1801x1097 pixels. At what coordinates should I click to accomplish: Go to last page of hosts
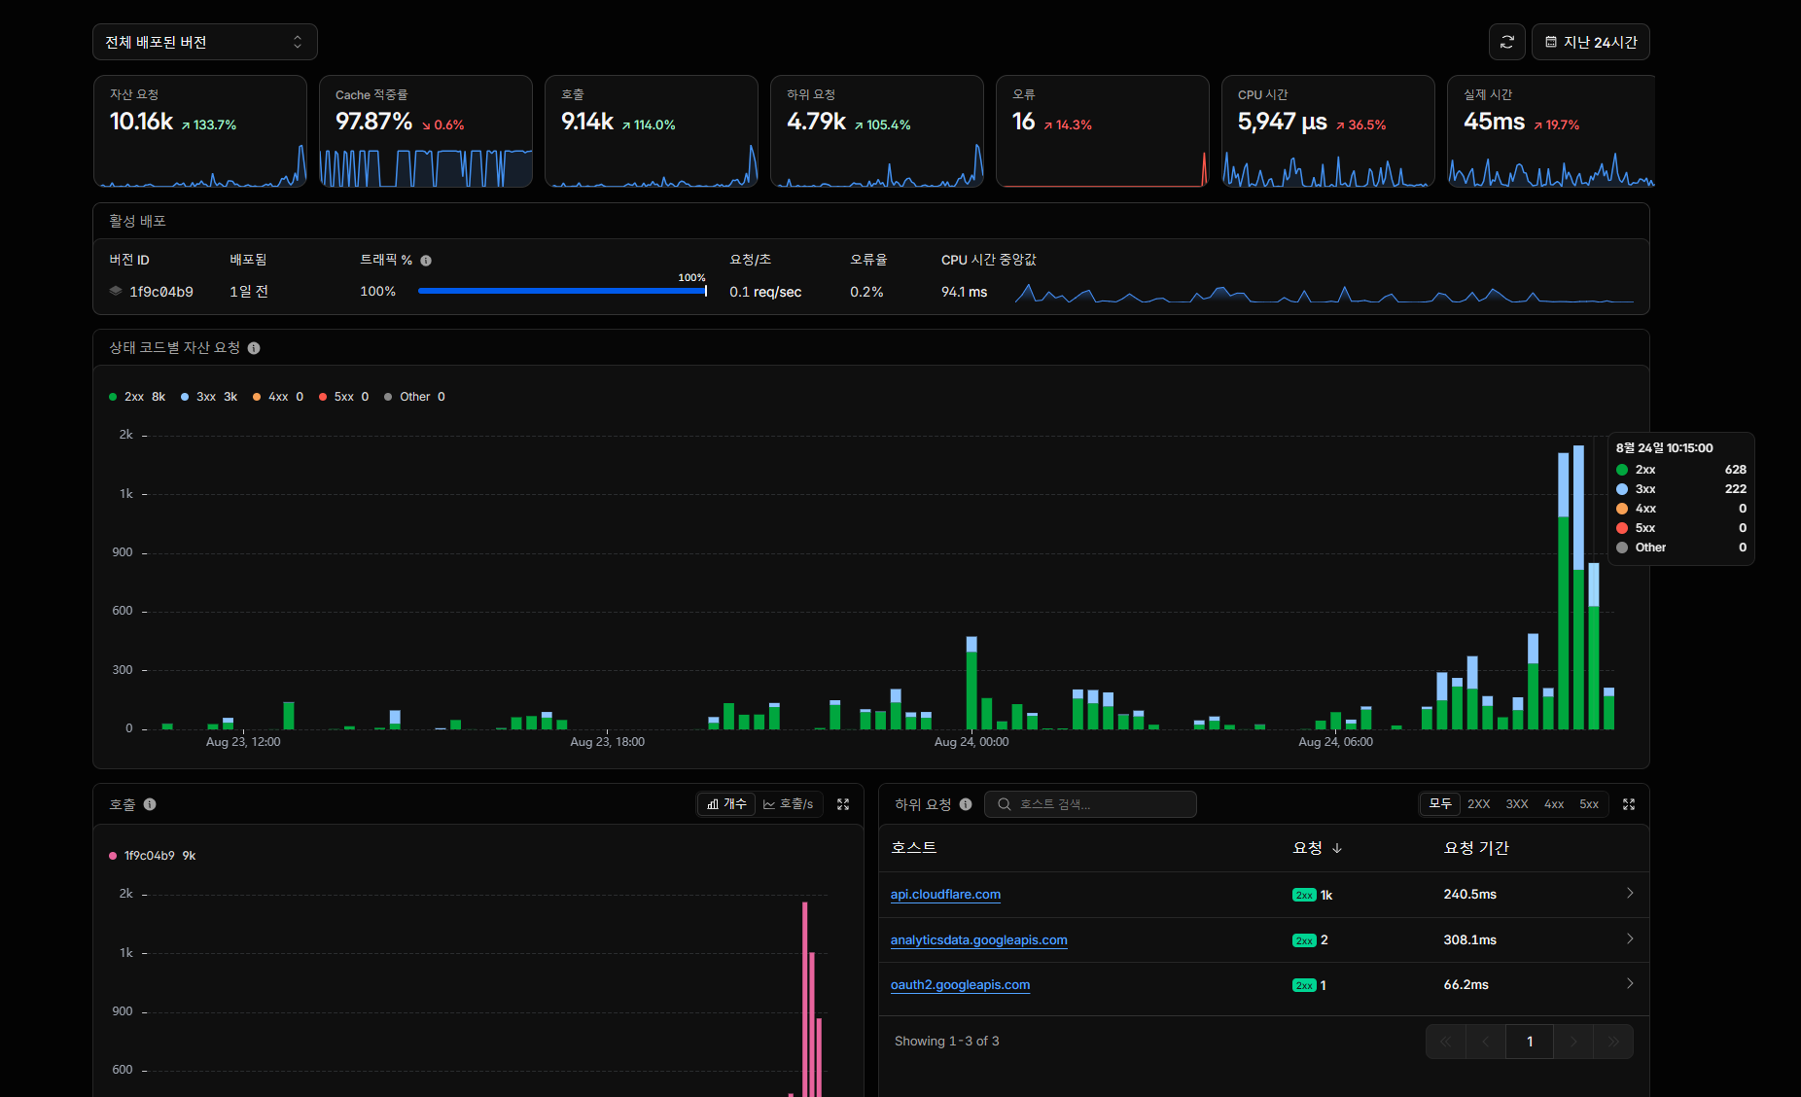[x=1613, y=1042]
